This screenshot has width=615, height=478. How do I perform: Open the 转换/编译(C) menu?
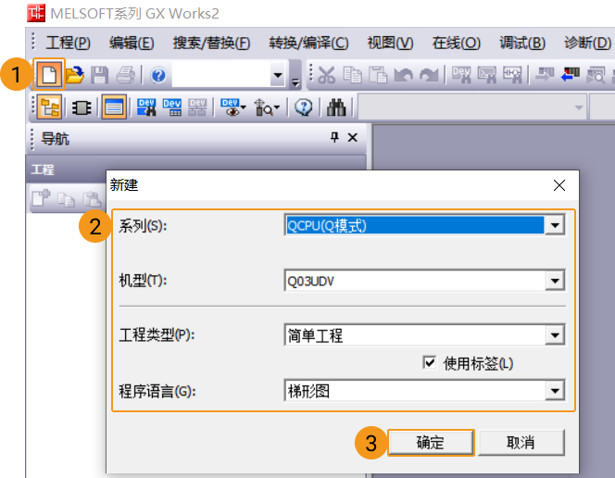pyautogui.click(x=308, y=43)
